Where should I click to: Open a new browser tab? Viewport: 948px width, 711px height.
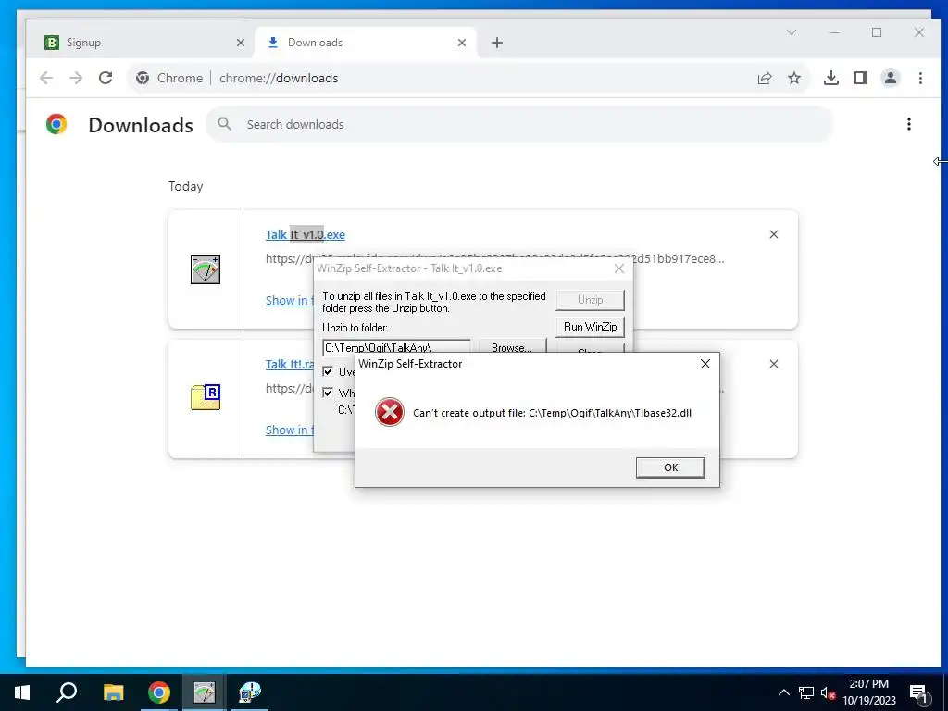497,43
